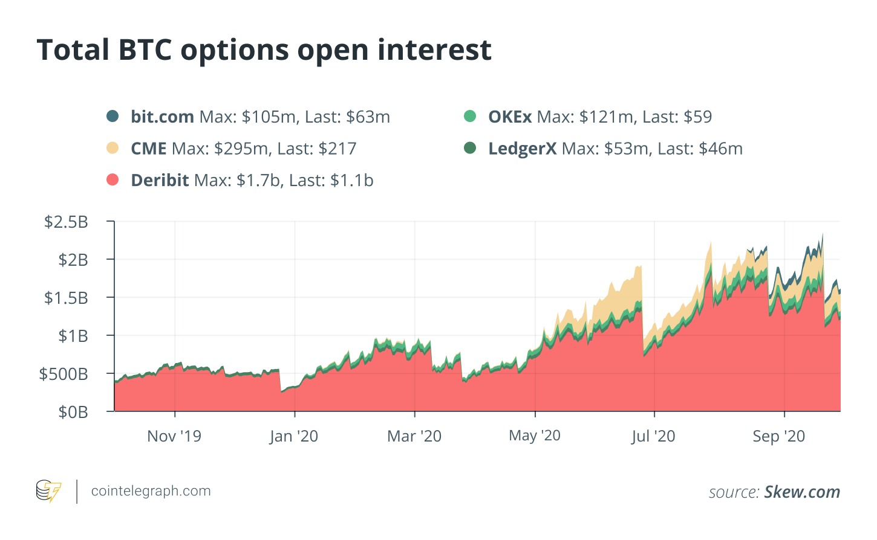Toggle the OKEx green legend dot
This screenshot has height=540, width=877.
(x=470, y=116)
